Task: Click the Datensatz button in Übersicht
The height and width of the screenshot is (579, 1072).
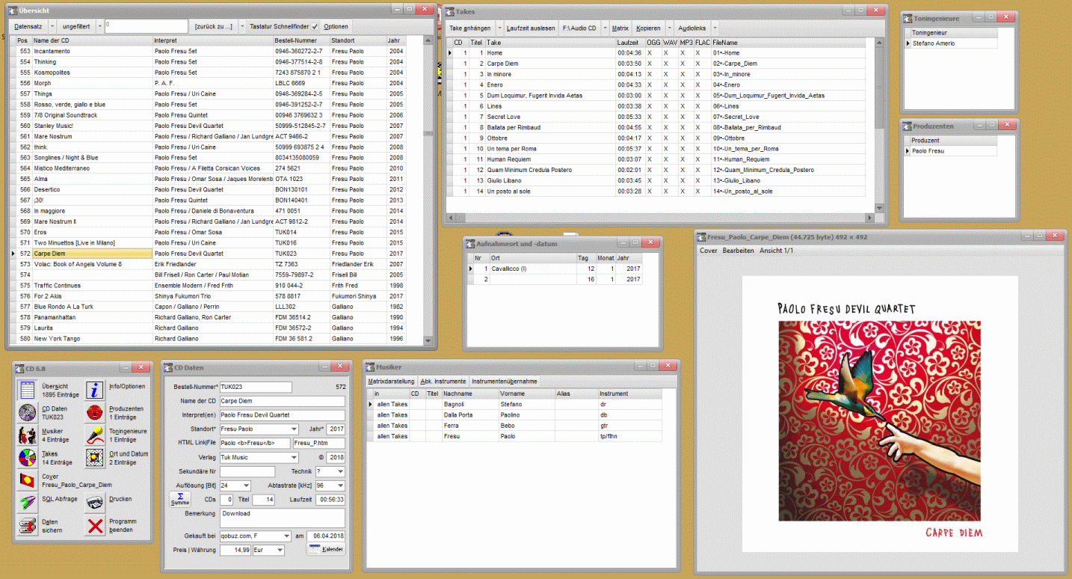Action: tap(28, 26)
